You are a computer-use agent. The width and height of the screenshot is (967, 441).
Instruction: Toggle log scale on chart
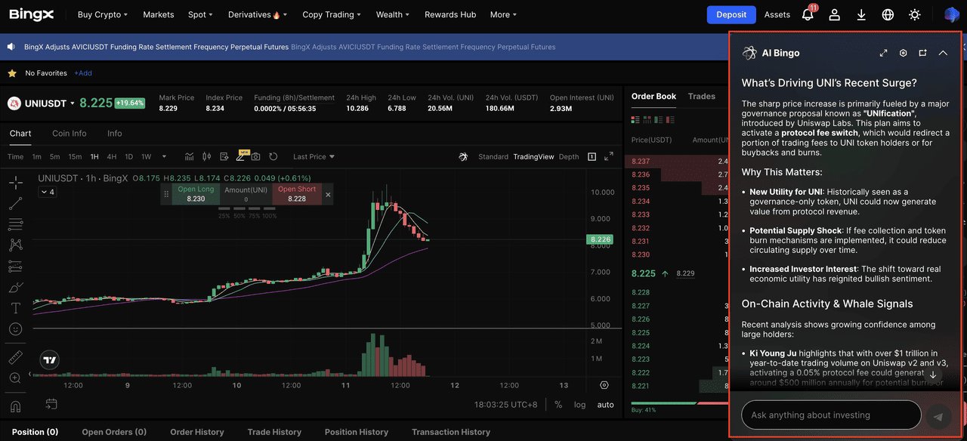point(579,404)
